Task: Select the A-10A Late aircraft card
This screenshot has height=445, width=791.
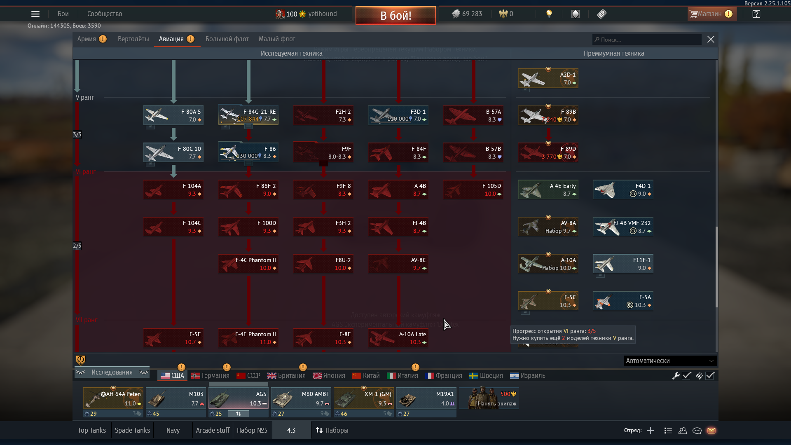Action: pos(398,338)
